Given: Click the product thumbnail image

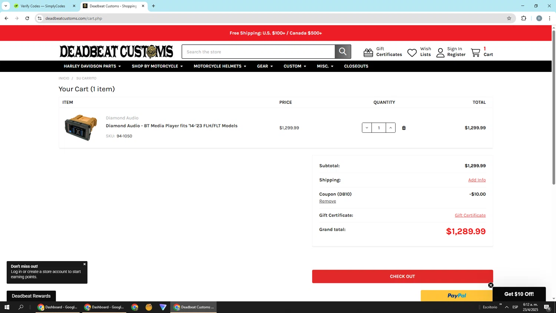Looking at the screenshot, I should point(81,128).
